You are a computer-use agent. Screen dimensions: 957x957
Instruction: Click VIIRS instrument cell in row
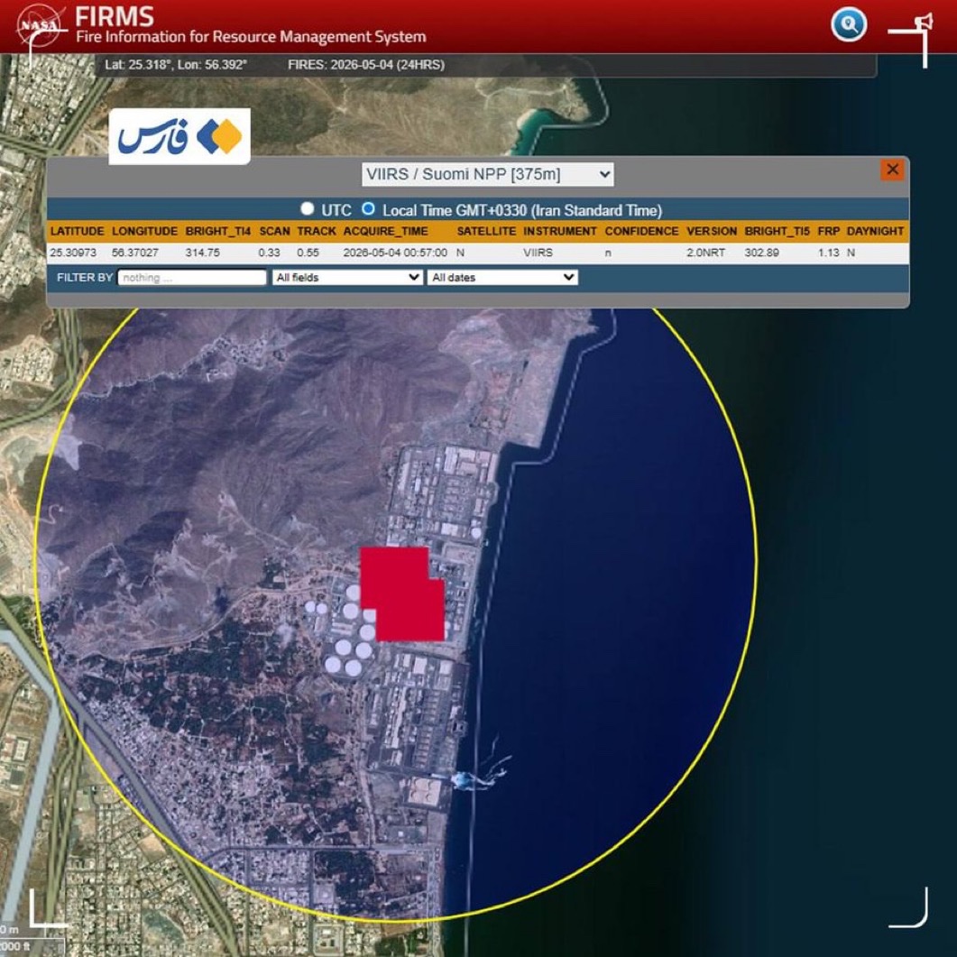coord(538,253)
